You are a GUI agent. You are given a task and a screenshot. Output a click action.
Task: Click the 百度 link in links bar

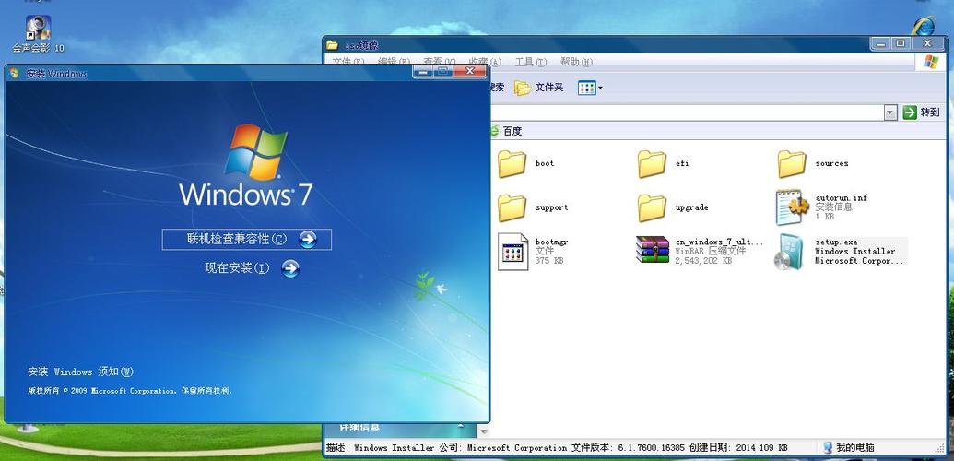tap(506, 131)
